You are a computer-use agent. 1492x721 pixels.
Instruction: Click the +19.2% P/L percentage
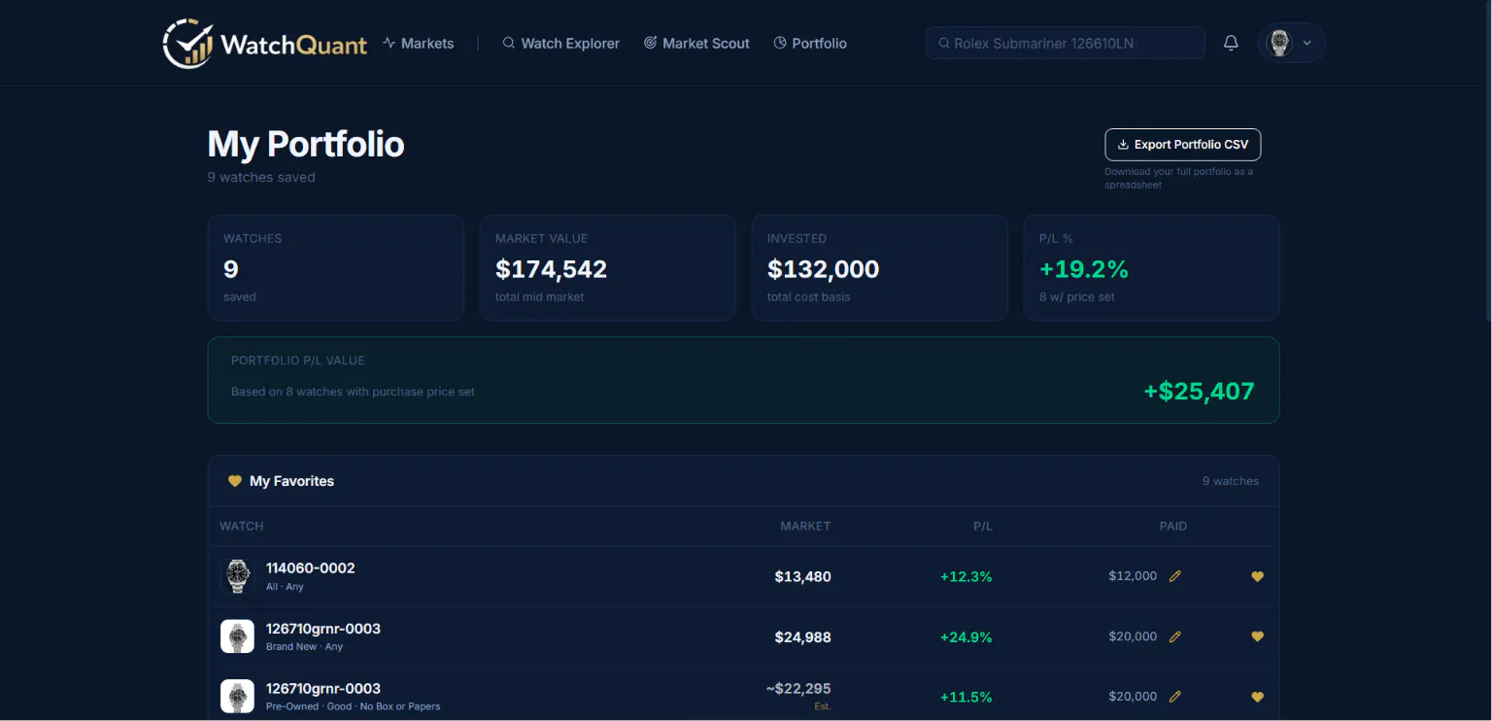click(x=1084, y=269)
